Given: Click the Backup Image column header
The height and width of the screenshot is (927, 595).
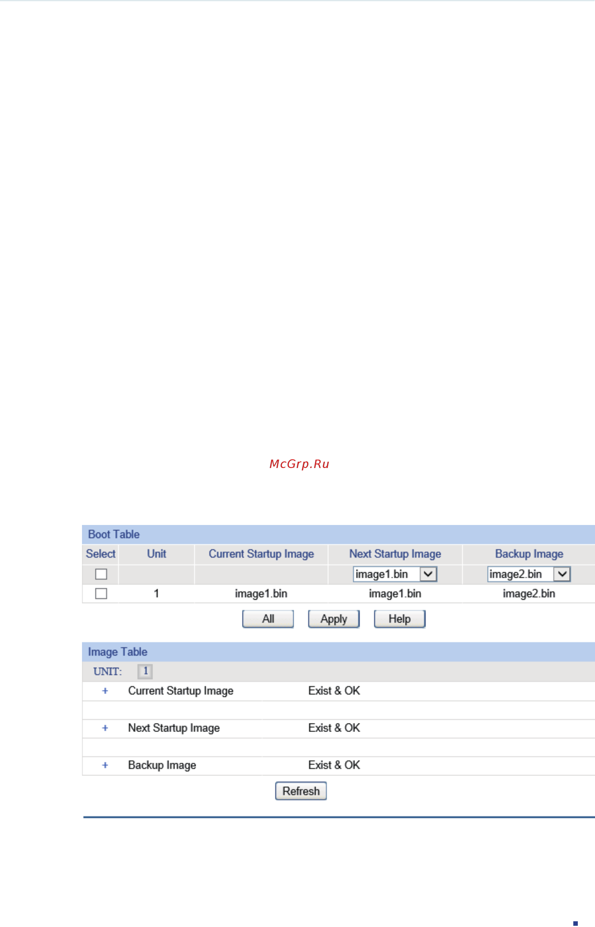Looking at the screenshot, I should (x=529, y=554).
